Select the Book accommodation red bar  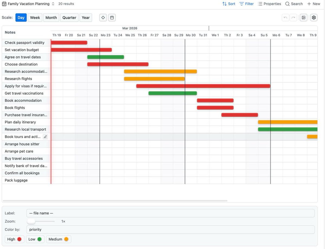coord(215,100)
